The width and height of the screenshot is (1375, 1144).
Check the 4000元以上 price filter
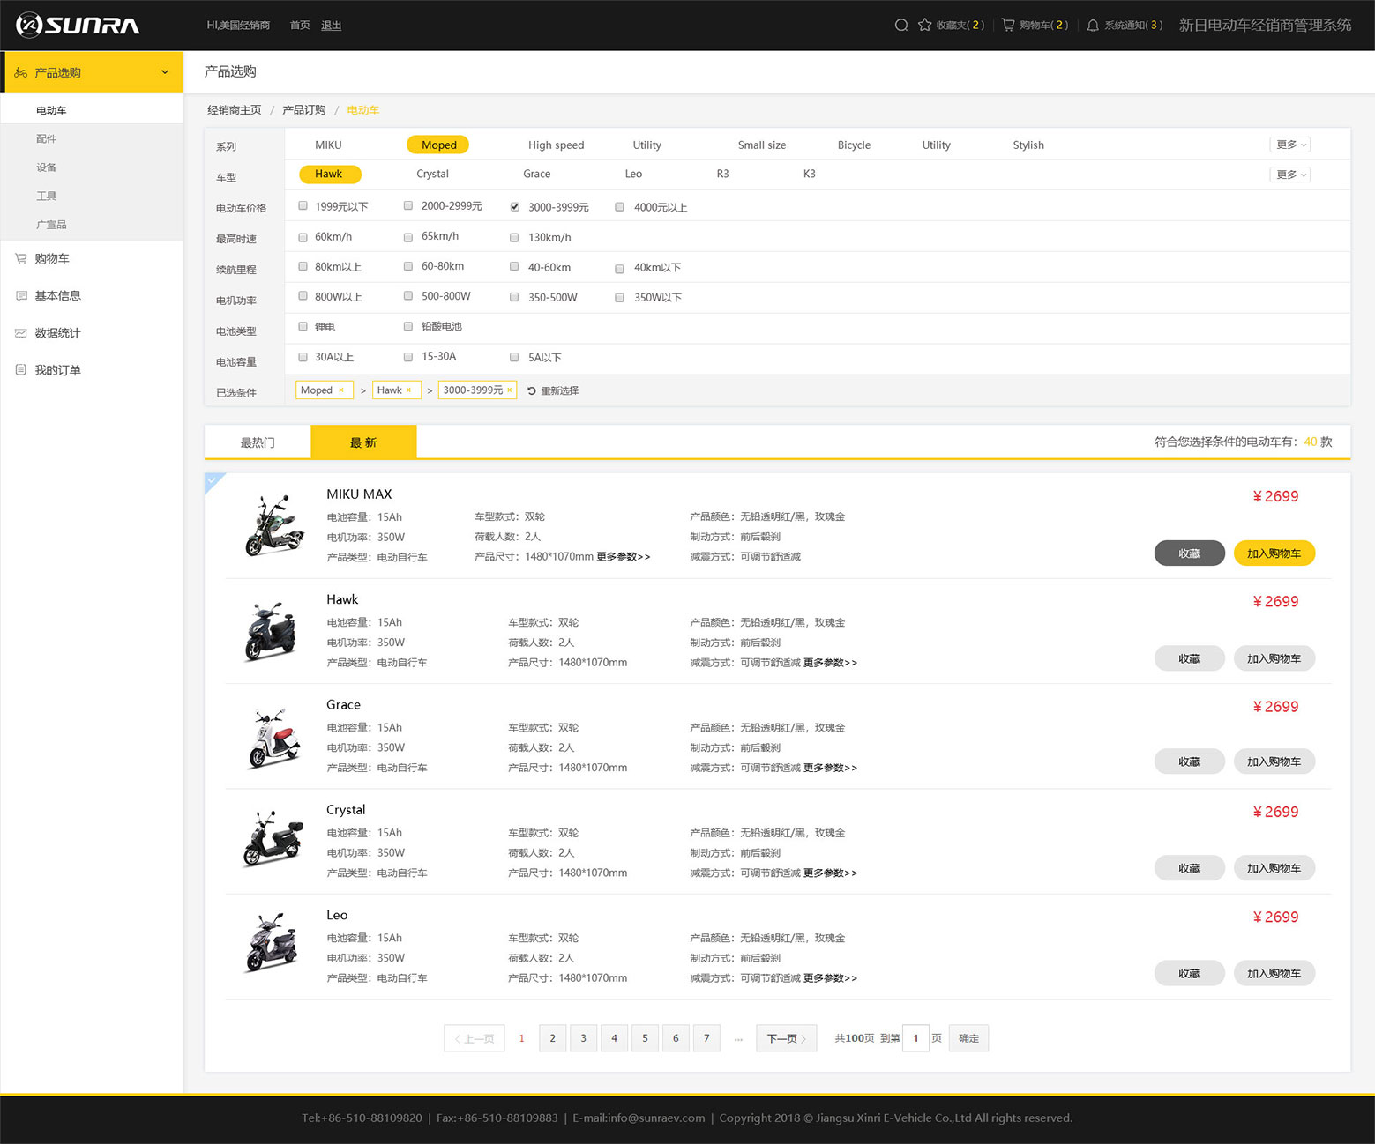tap(619, 207)
